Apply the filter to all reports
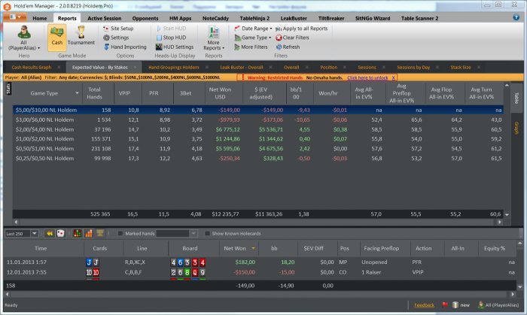The height and width of the screenshot is (315, 527). pyautogui.click(x=301, y=29)
